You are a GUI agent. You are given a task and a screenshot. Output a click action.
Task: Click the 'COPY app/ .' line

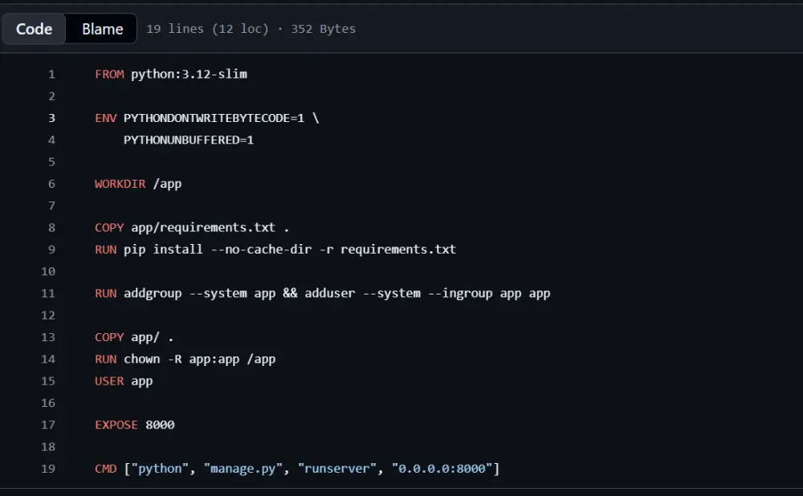pos(134,337)
